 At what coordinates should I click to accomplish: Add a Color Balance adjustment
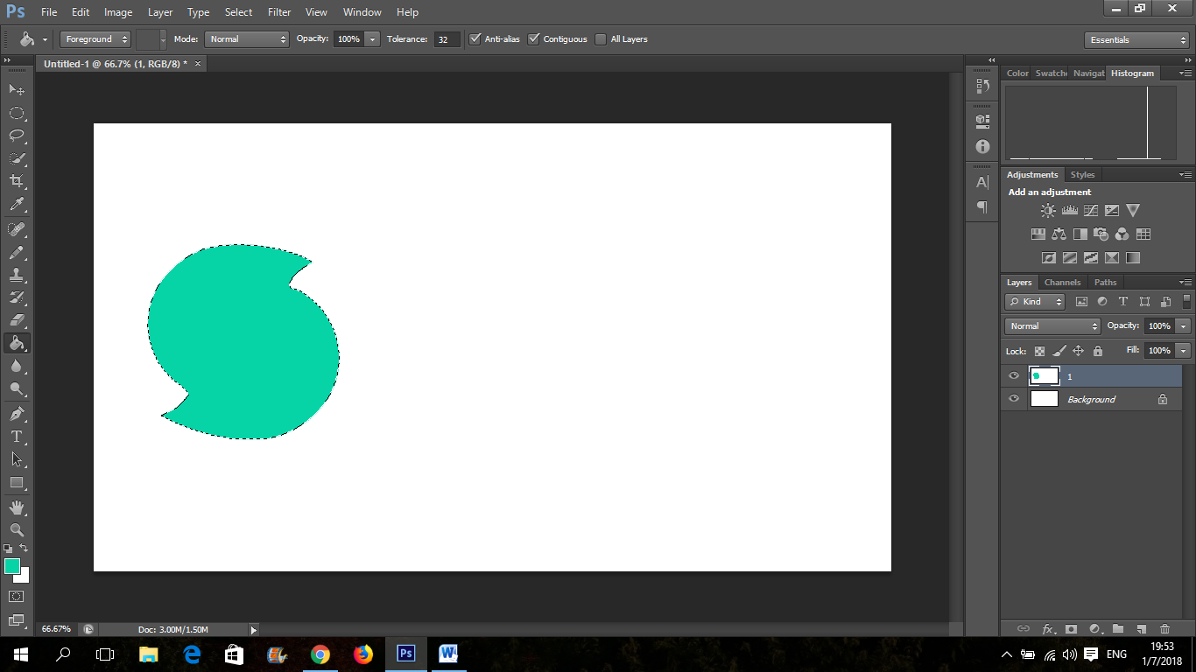point(1059,234)
